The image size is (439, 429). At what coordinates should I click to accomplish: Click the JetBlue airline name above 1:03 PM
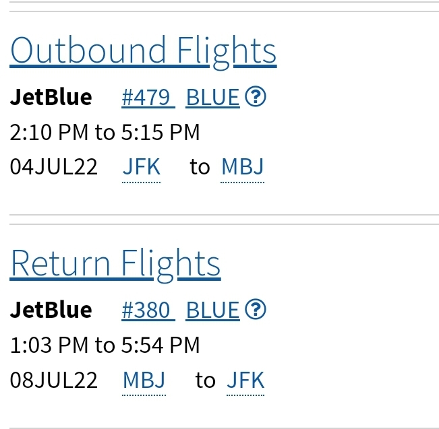pyautogui.click(x=51, y=310)
